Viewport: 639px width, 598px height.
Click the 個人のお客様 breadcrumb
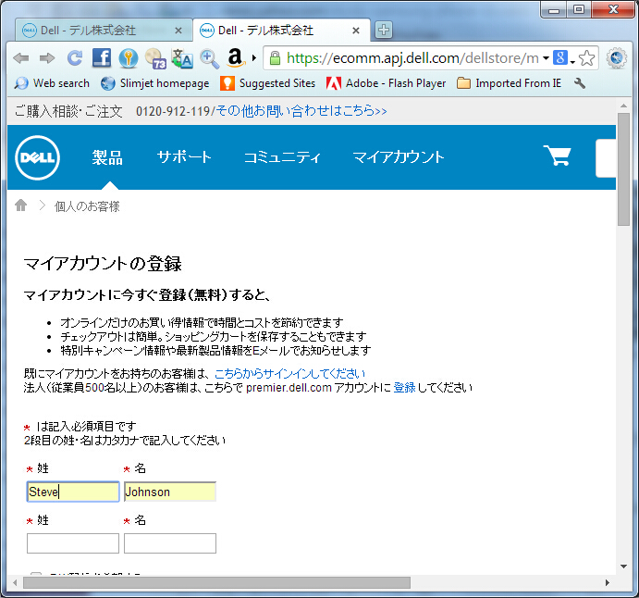(x=87, y=206)
